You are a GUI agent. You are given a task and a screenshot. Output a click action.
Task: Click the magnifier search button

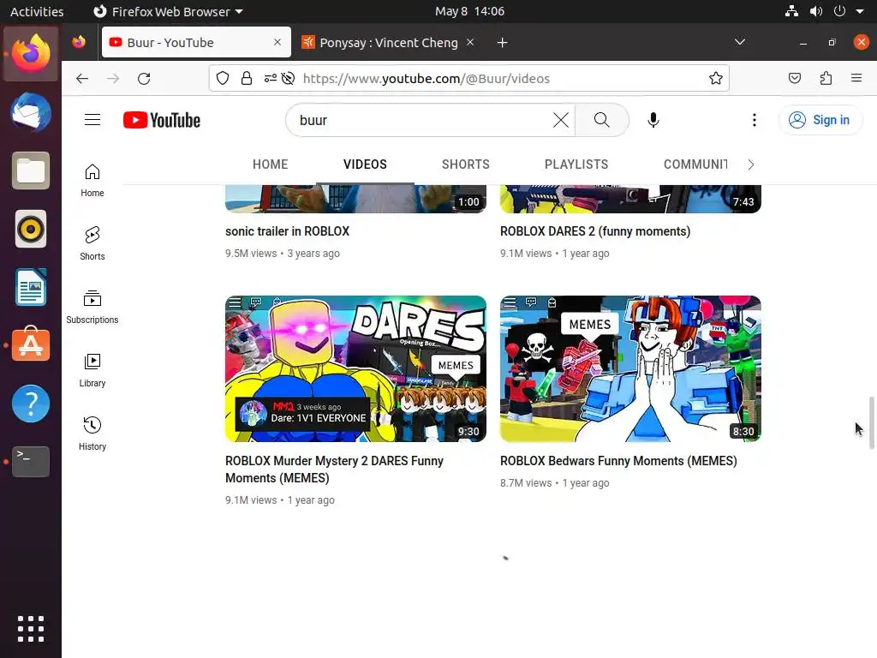(602, 120)
